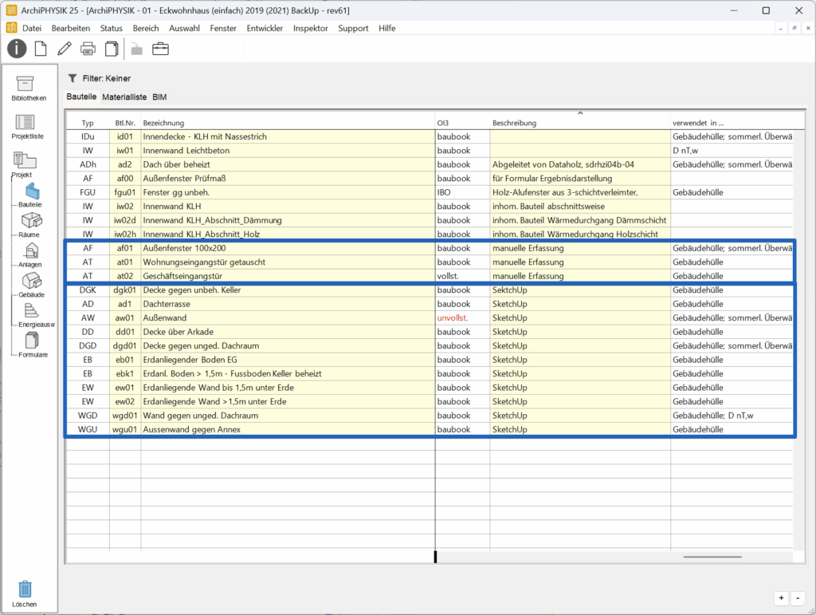Click the Löschen trash bin icon
Image resolution: width=816 pixels, height=615 pixels.
(x=25, y=589)
